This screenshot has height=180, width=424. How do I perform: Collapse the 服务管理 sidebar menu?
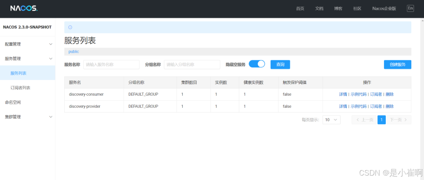[28, 58]
